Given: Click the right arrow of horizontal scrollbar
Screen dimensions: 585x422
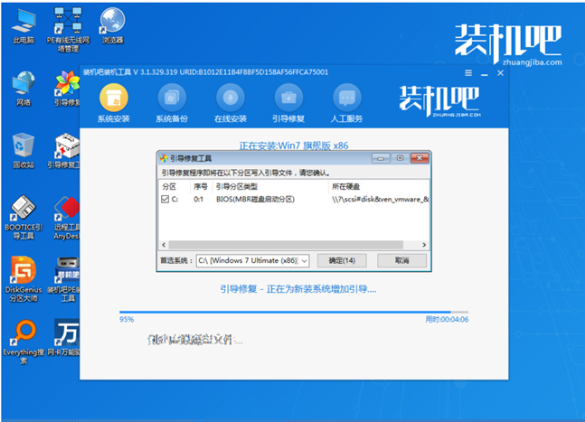Looking at the screenshot, I should click(x=424, y=245).
